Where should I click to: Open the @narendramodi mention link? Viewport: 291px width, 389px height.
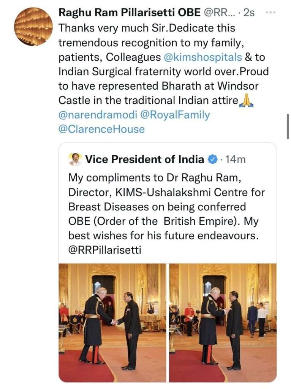[x=98, y=115]
